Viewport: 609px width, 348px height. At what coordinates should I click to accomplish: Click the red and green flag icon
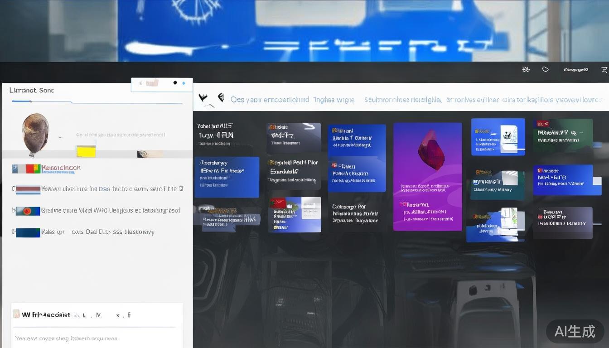(x=26, y=169)
